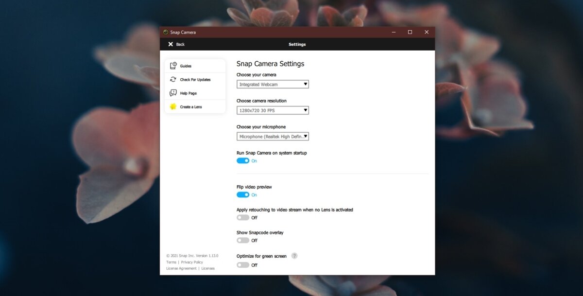Click the Check For Updates refresh icon
Image resolution: width=583 pixels, height=296 pixels.
[x=173, y=79]
